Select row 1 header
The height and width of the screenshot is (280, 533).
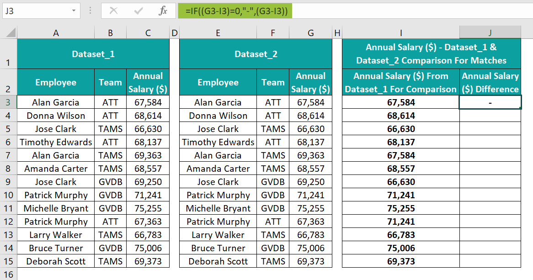pyautogui.click(x=9, y=54)
